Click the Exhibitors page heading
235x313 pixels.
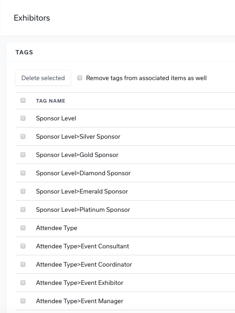point(32,18)
